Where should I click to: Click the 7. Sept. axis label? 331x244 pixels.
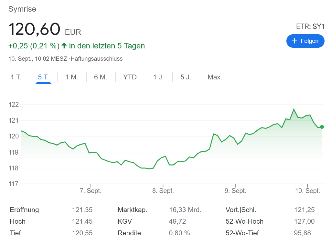91,191
